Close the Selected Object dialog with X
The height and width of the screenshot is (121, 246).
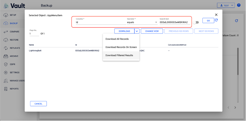[x=216, y=15]
